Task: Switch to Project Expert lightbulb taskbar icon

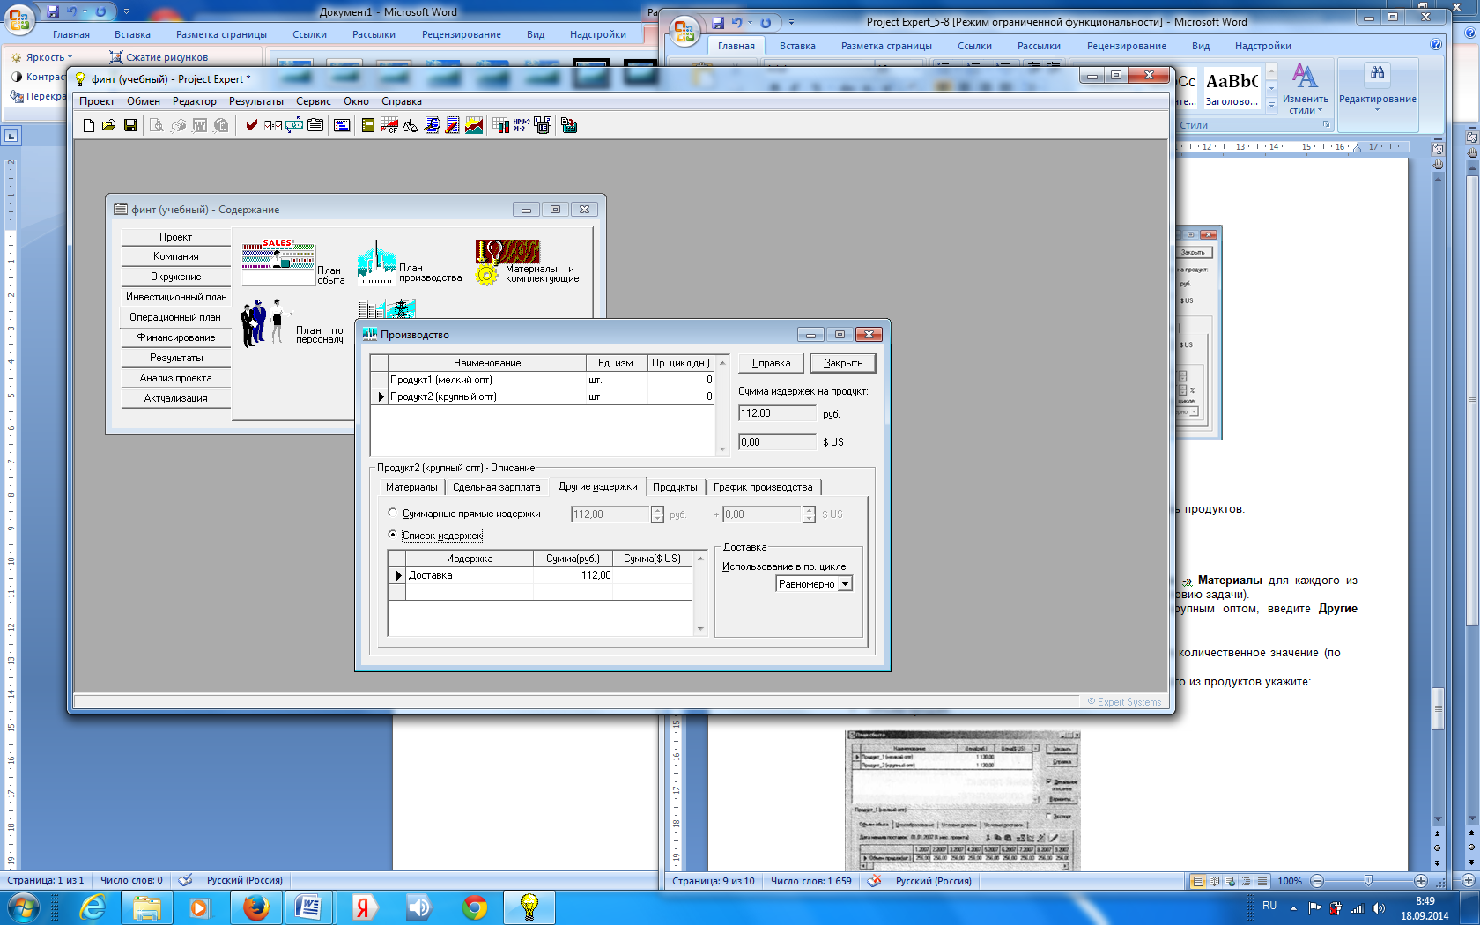Action: 529,907
